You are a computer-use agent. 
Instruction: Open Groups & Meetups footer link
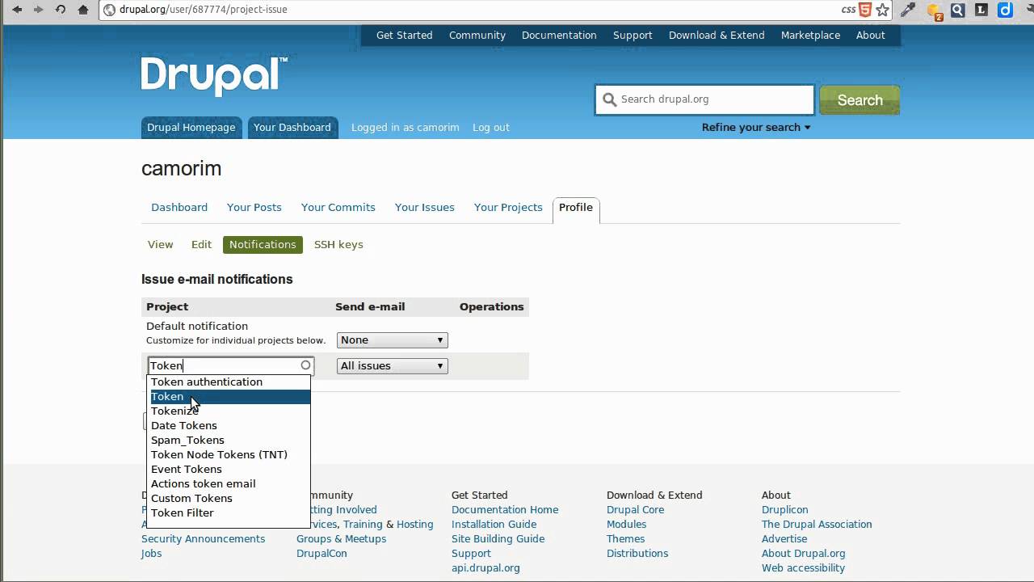[x=341, y=539]
